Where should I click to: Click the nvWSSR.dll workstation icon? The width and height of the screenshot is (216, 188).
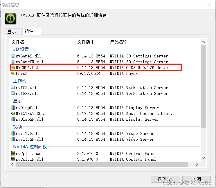coord(13,93)
